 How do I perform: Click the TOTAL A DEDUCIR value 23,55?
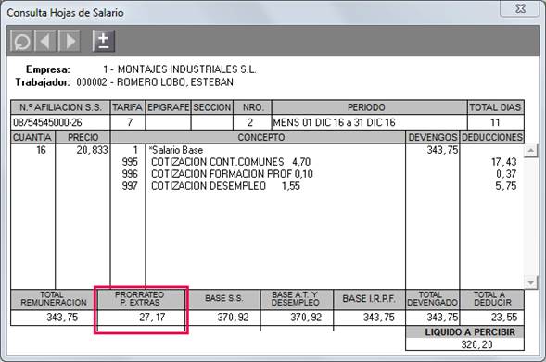tap(504, 318)
